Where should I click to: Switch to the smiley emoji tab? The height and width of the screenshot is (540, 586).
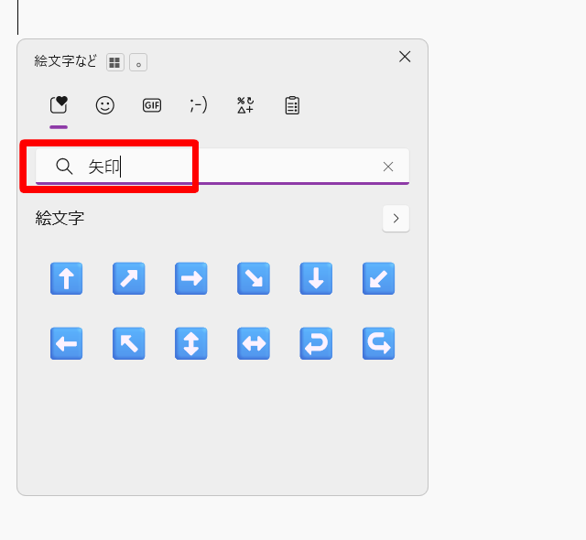[105, 105]
